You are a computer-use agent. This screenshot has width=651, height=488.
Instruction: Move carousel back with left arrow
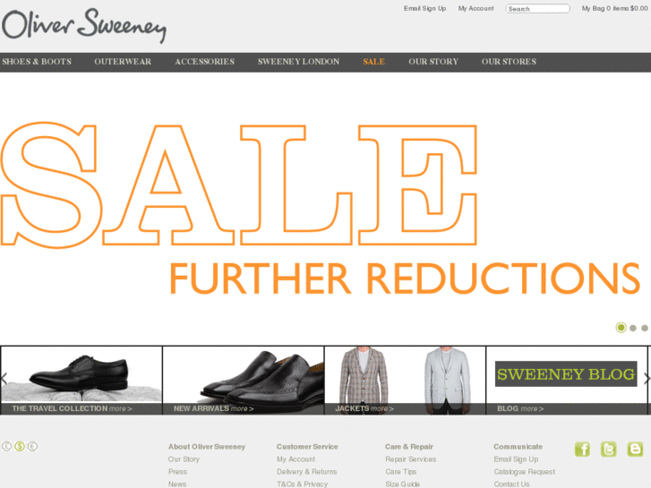tap(4, 379)
